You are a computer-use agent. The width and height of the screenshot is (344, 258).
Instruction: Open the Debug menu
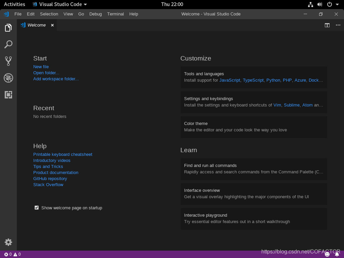click(95, 14)
